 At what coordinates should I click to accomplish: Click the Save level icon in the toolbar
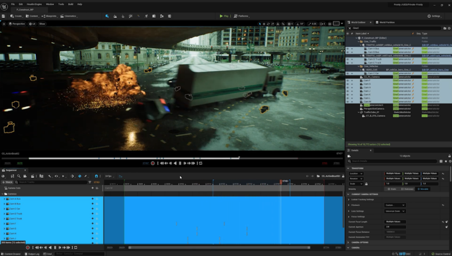click(x=4, y=16)
